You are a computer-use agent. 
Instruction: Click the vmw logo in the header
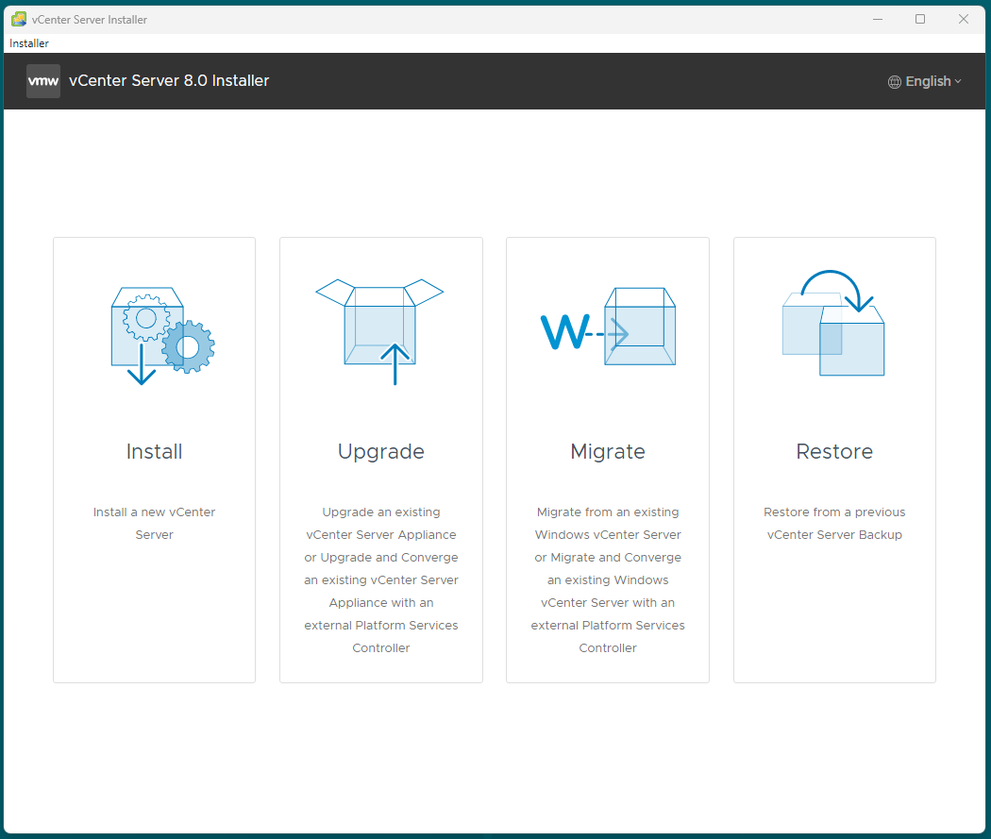[43, 81]
